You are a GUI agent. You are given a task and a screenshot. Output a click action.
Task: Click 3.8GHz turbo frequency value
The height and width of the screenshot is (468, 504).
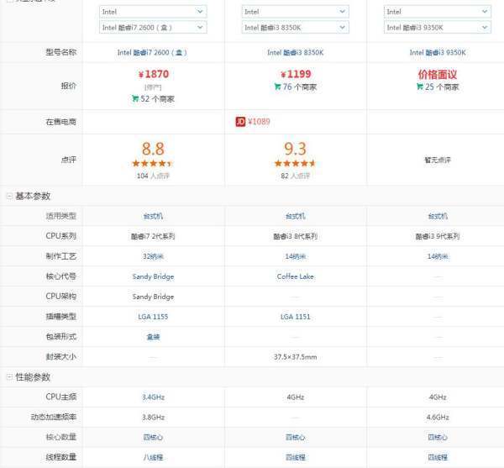pos(153,418)
